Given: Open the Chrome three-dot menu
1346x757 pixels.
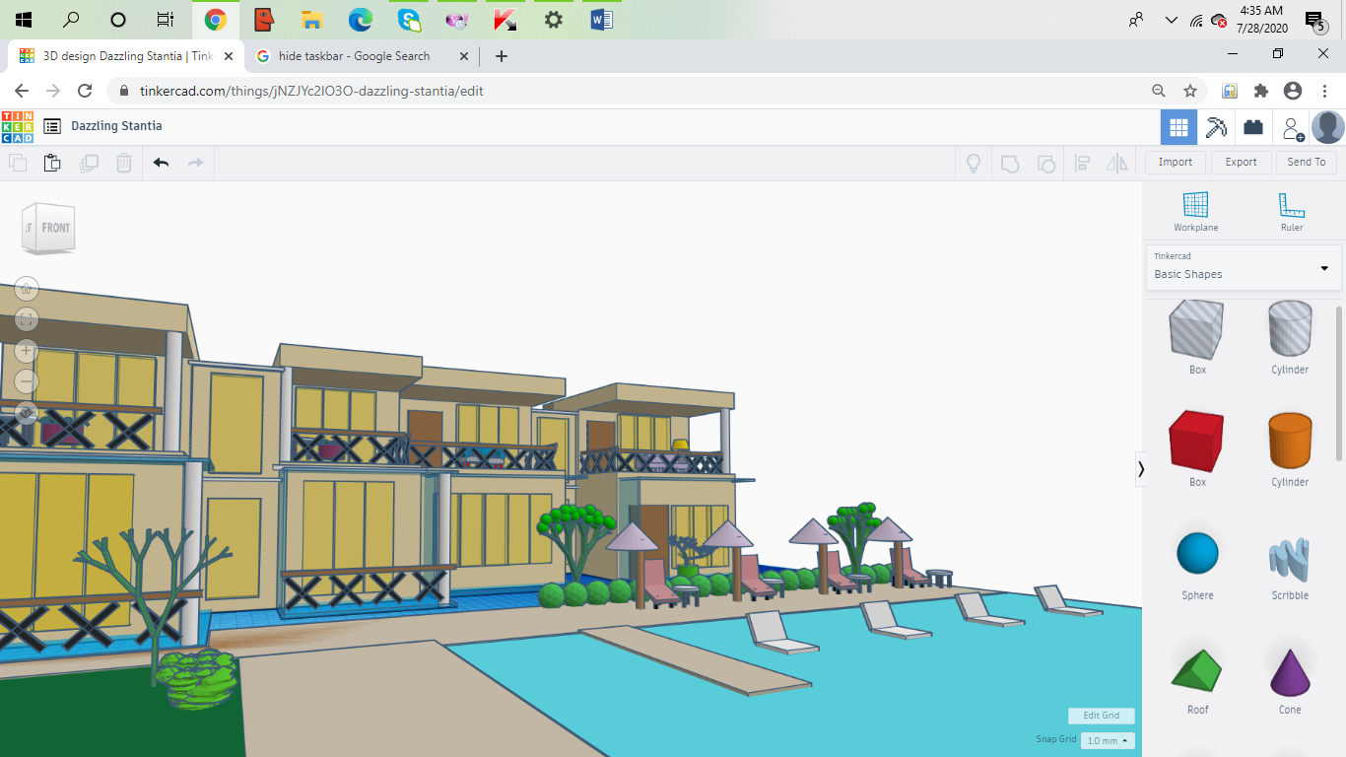Looking at the screenshot, I should pos(1325,91).
